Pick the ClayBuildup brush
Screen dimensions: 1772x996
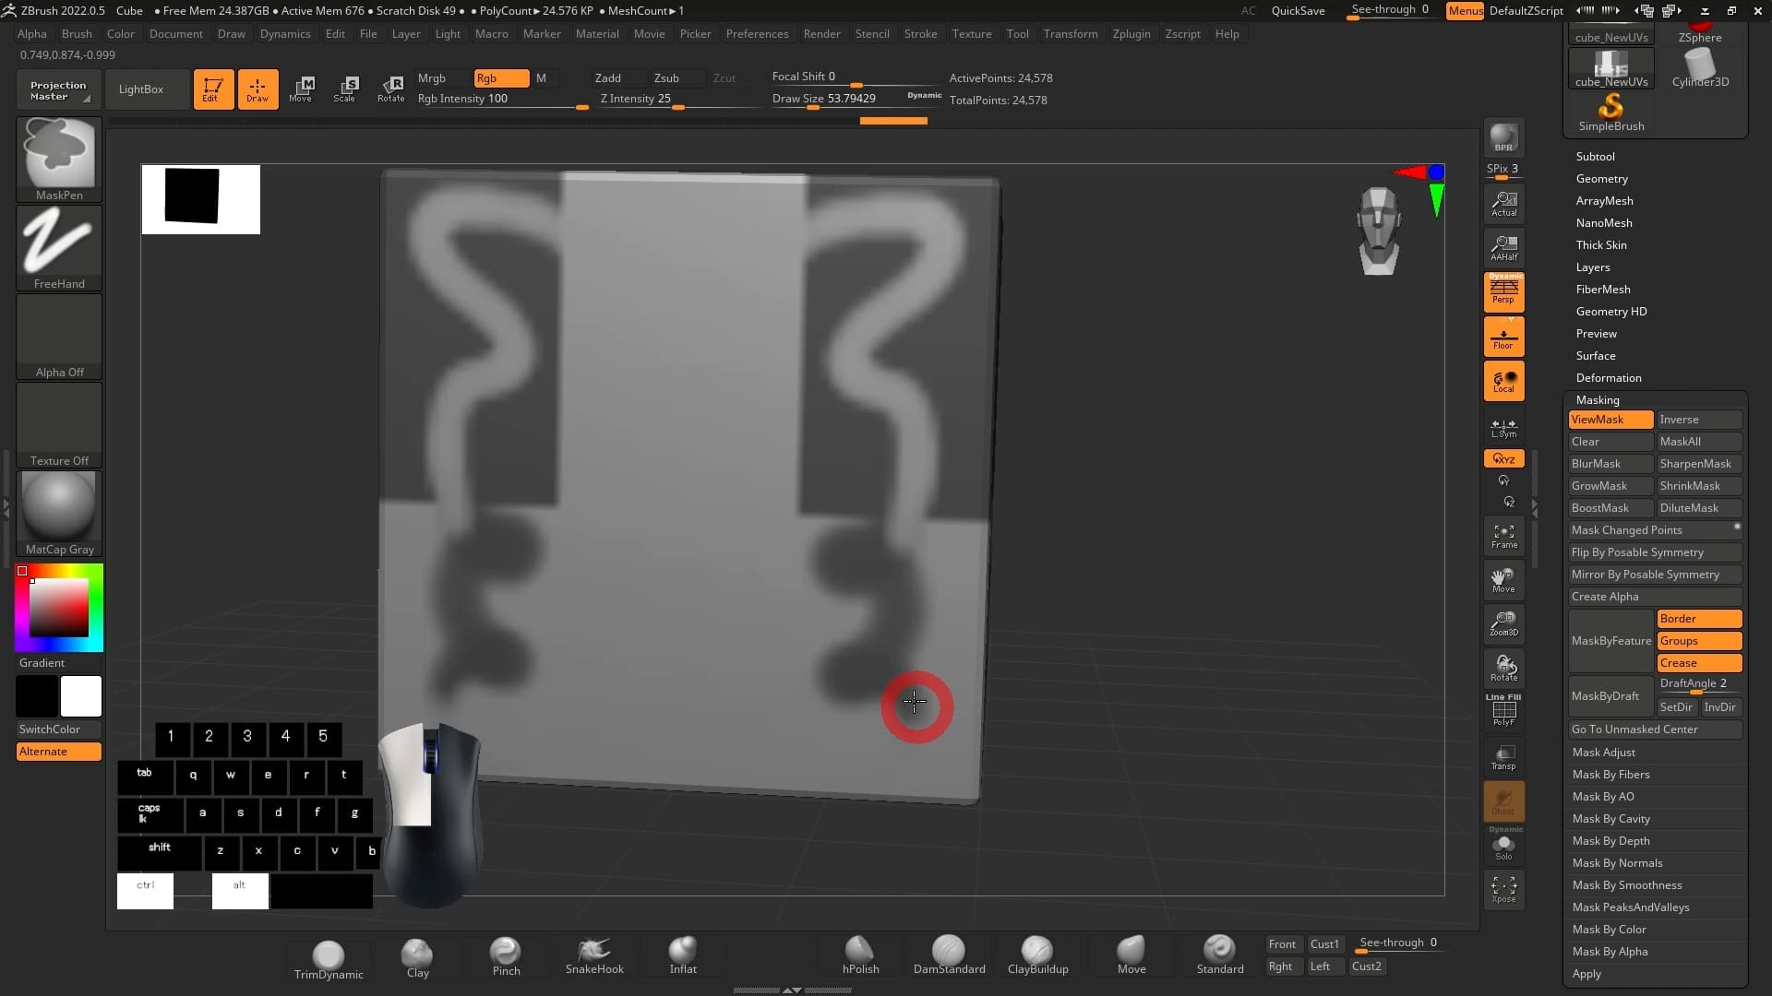[x=1037, y=954]
